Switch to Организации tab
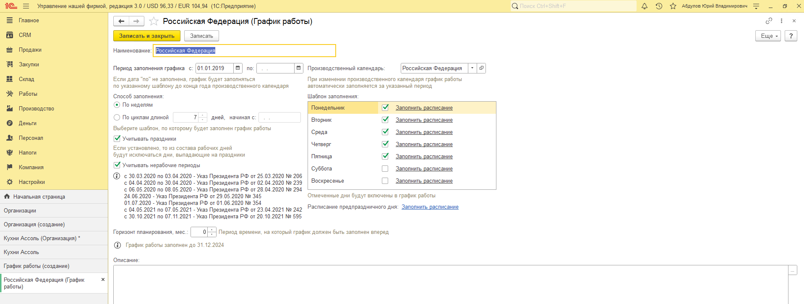Screen dimensions: 804x304 coord(54,210)
